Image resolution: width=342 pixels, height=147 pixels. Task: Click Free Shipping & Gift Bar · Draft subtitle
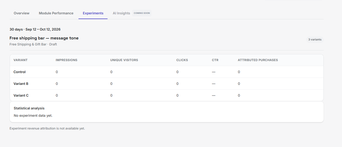[x=33, y=44]
